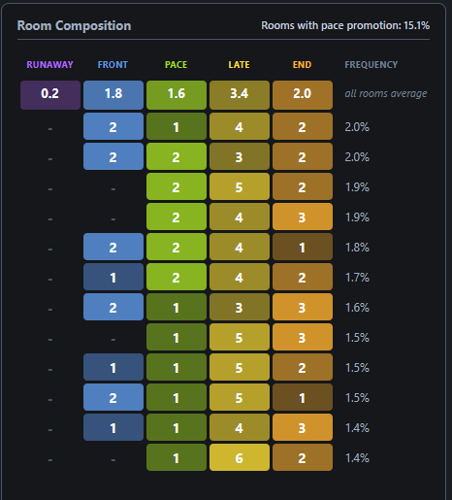Click the all rooms average label
452x500 pixels.
pos(386,93)
